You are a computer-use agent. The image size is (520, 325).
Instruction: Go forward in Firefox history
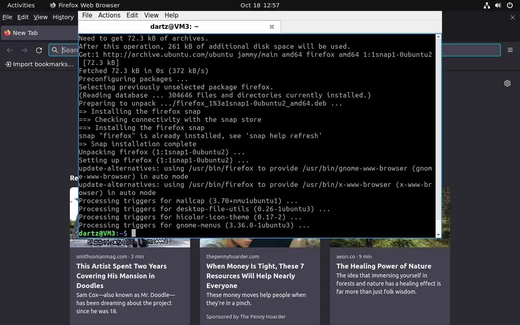click(x=24, y=50)
